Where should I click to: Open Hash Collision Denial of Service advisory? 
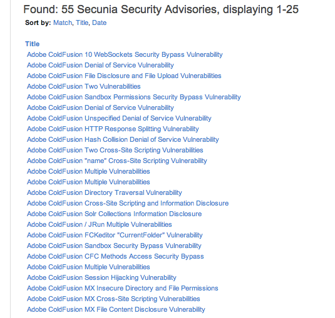pos(123,139)
